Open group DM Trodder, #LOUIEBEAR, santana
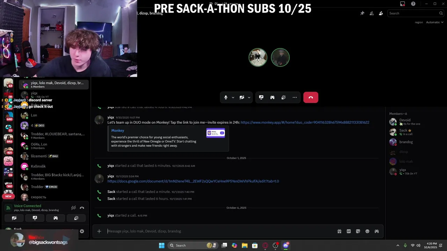Screen dimensions: 447x251 coord(54,136)
